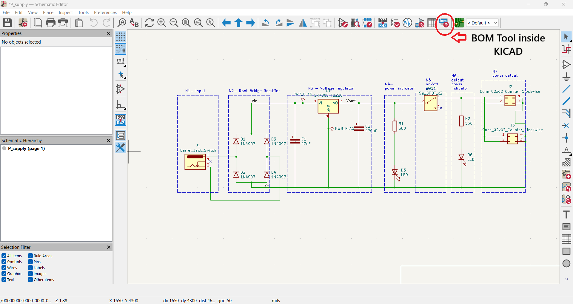Uncheck the Labels filter

point(30,268)
